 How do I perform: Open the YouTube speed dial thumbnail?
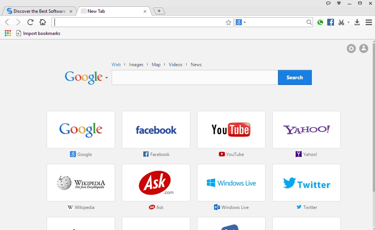231,130
